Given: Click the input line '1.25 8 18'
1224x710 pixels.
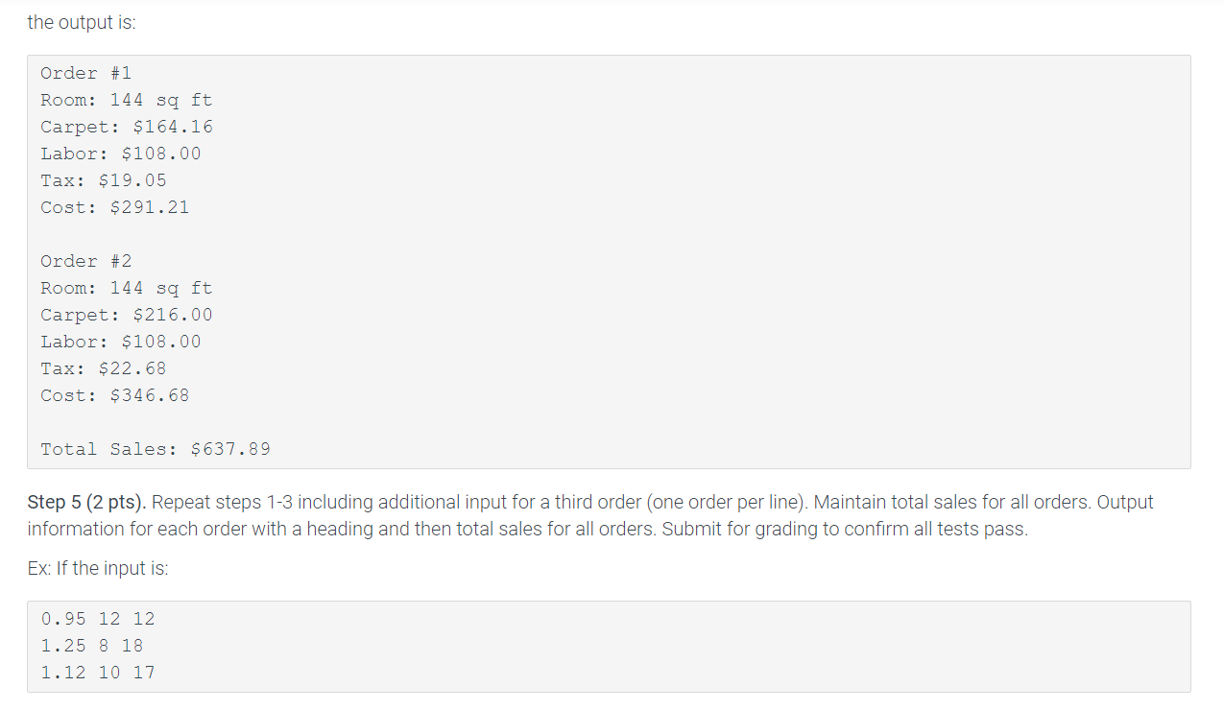Looking at the screenshot, I should click(92, 647).
